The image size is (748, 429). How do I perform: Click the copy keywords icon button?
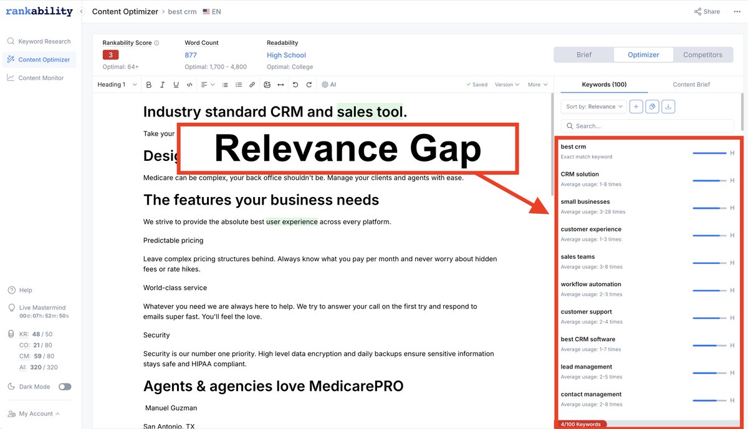coord(652,107)
